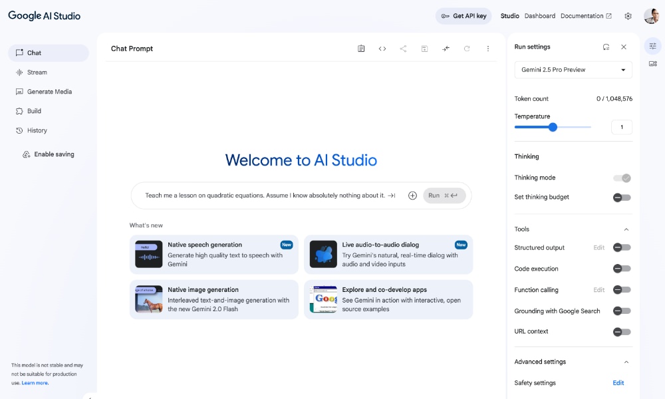This screenshot has height=399, width=665.
Task: Open the share prompt icon
Action: point(404,48)
